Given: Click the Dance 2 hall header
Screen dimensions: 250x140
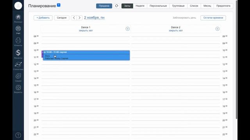Looking at the screenshot, I should point(175,27).
